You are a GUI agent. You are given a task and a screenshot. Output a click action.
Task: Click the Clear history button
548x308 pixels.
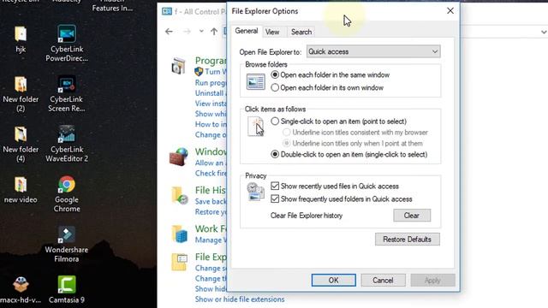412,216
